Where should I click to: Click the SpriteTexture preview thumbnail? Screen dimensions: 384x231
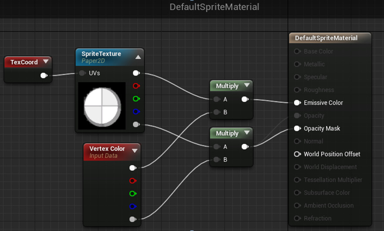point(102,105)
